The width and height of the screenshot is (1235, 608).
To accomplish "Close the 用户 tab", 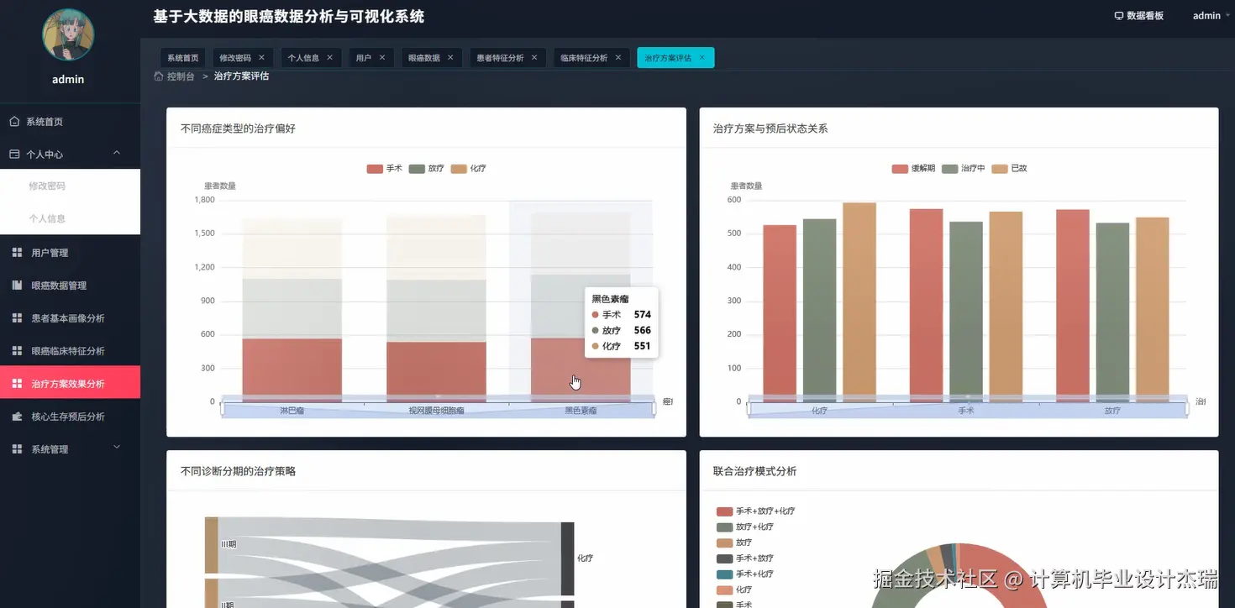I will coord(381,57).
